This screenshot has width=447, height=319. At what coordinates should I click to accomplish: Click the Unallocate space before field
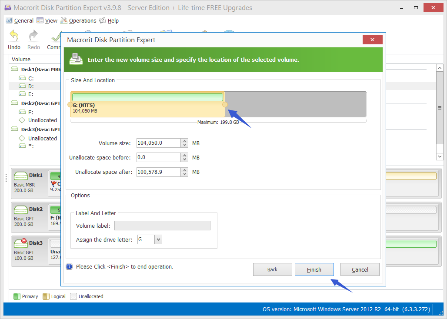click(159, 157)
